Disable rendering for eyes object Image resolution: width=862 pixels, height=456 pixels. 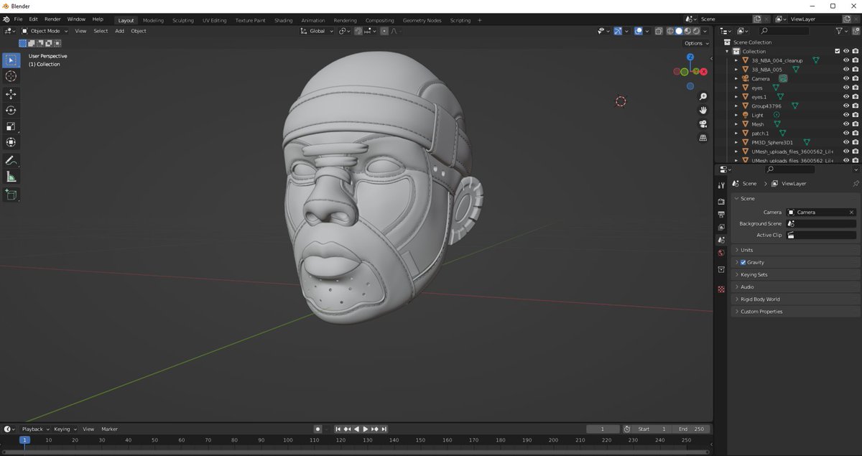pyautogui.click(x=856, y=88)
